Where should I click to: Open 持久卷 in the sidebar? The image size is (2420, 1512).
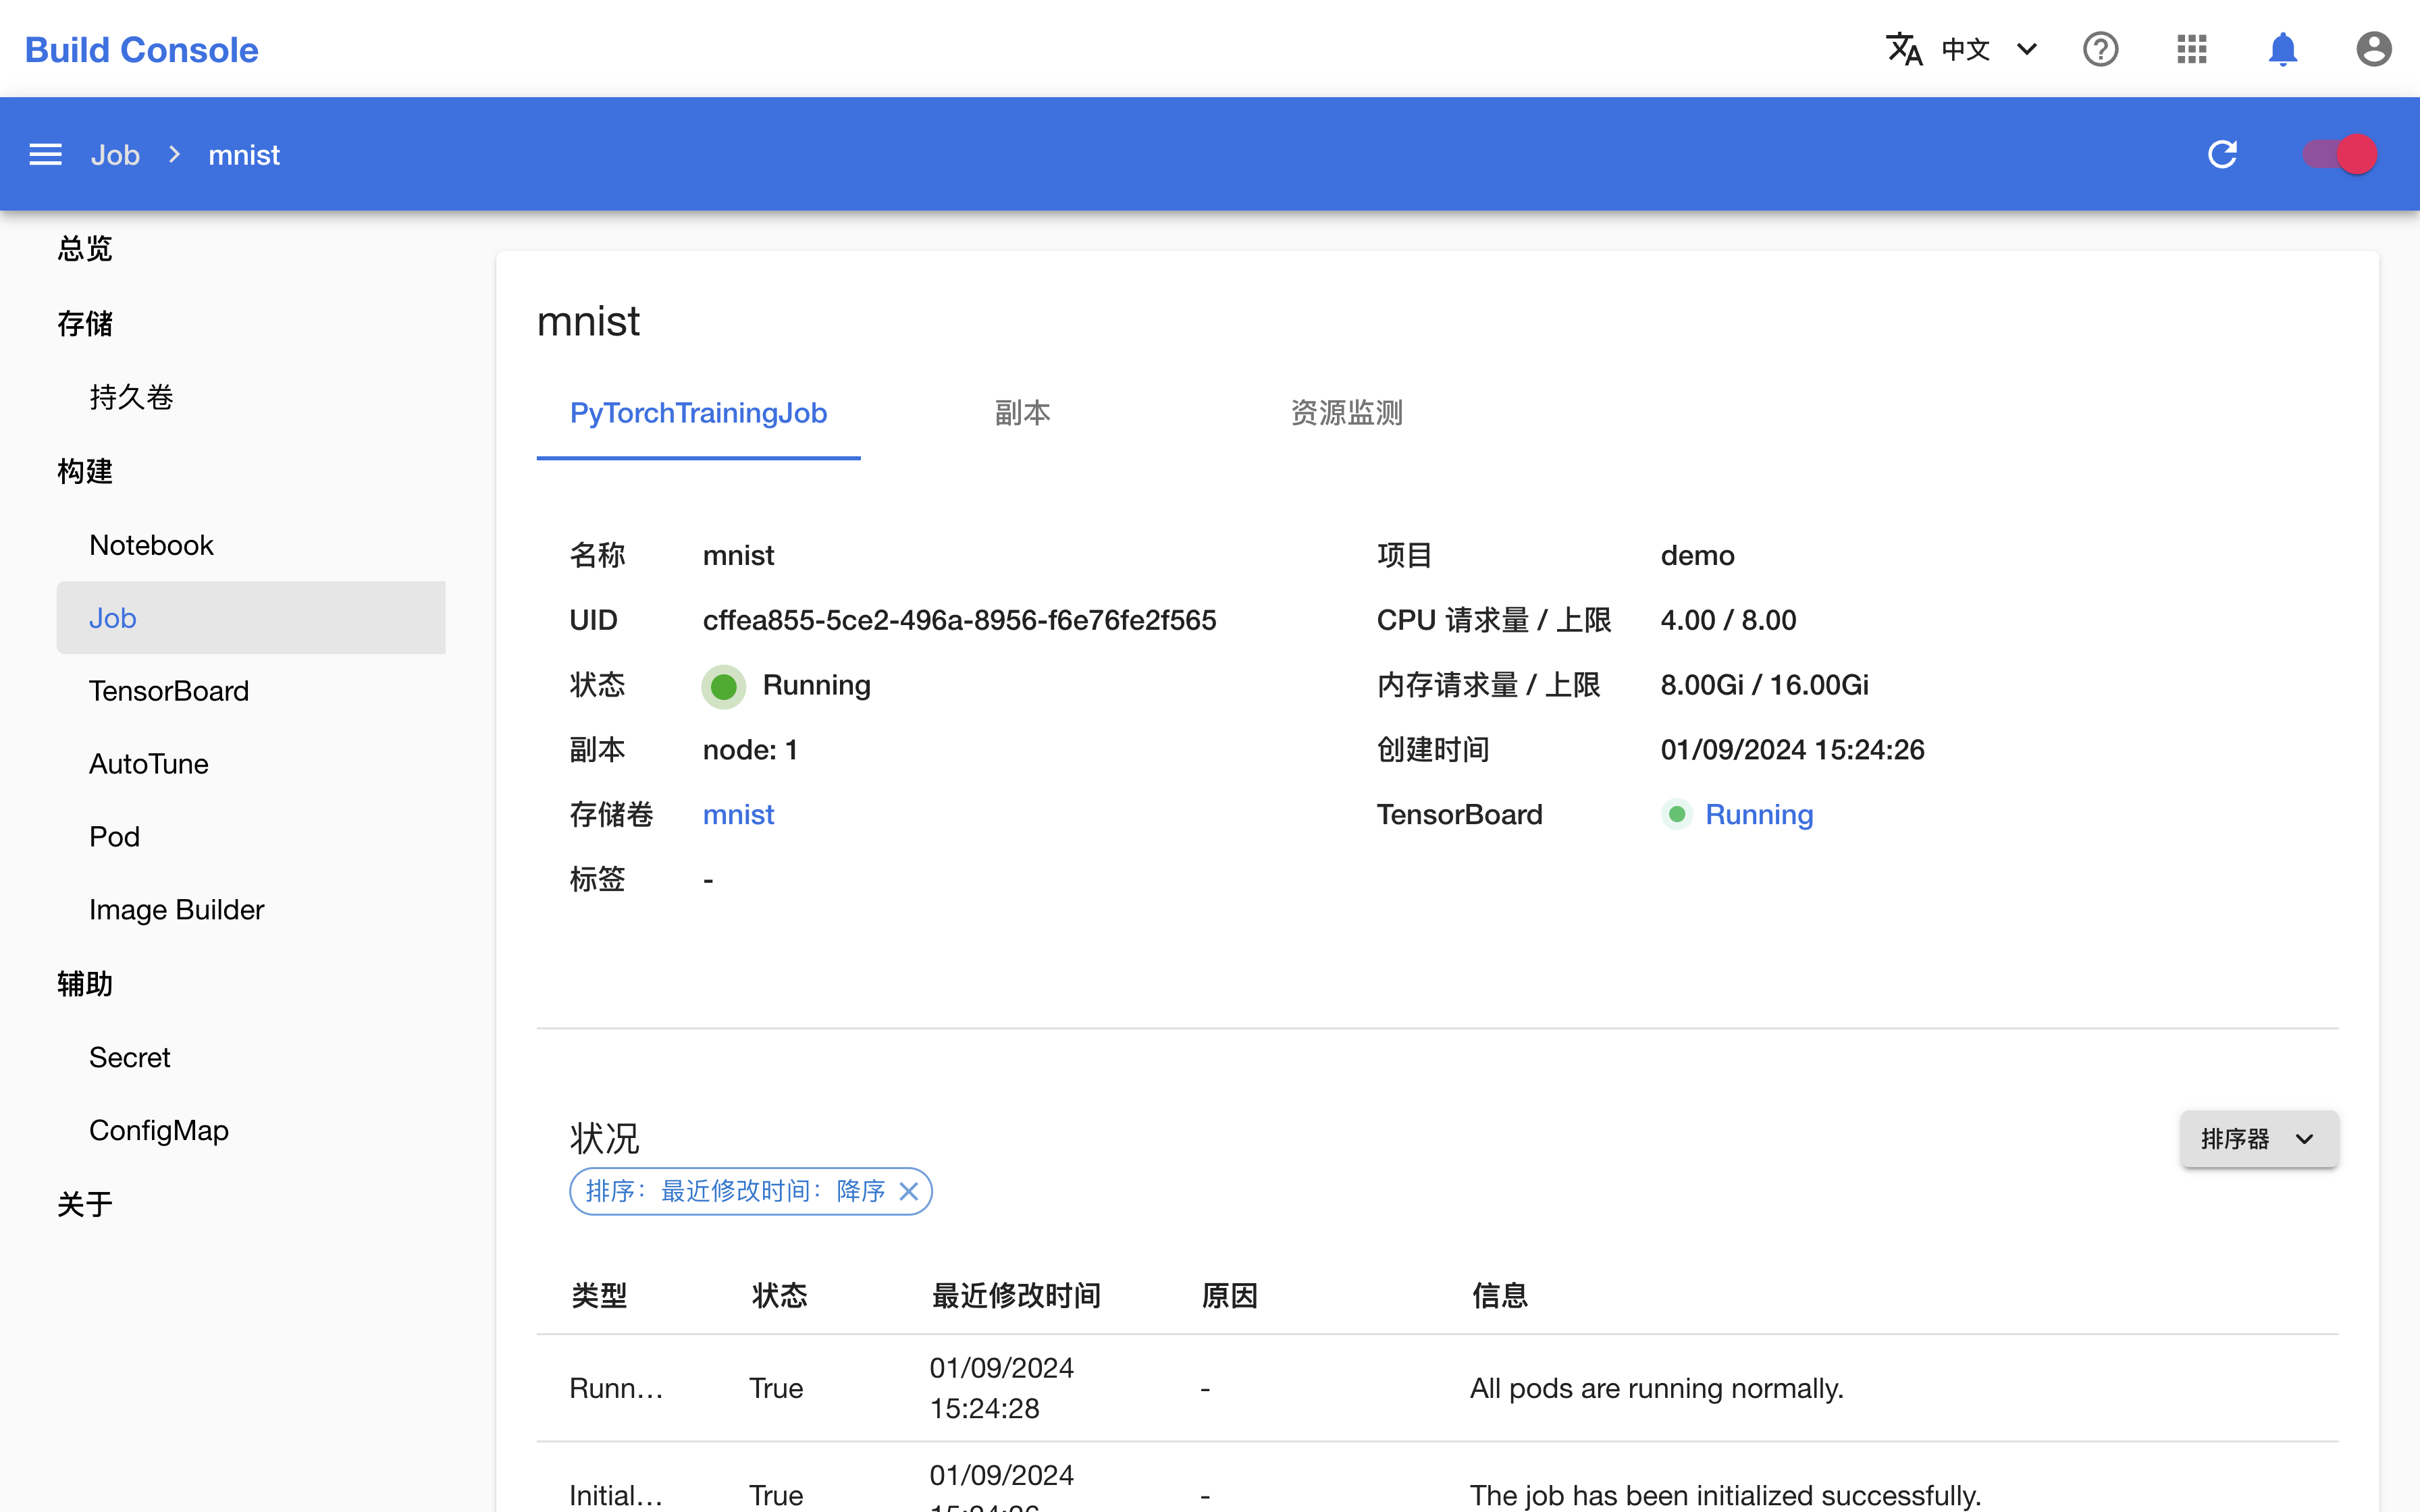coord(131,397)
